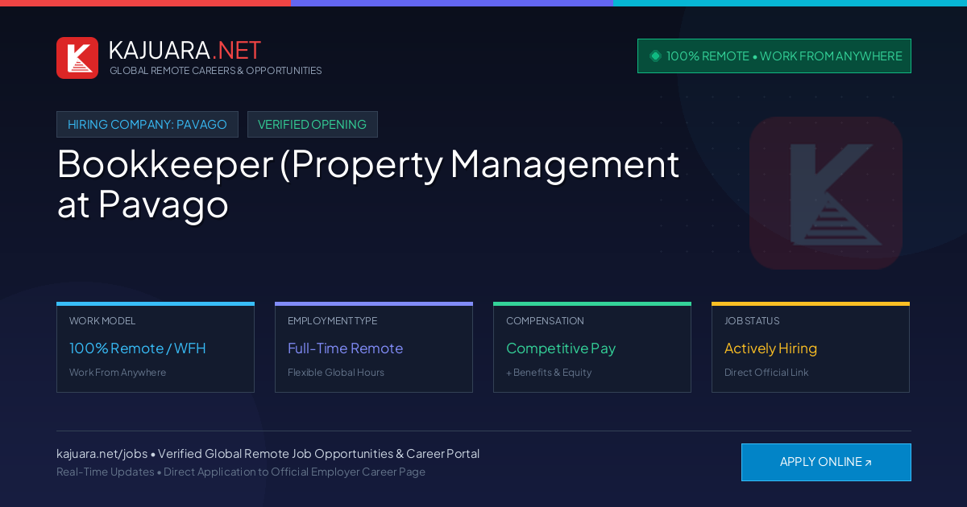
Task: Click the 100% REMOTE • WORK FROM ANYWHERE badge
Action: click(x=774, y=56)
